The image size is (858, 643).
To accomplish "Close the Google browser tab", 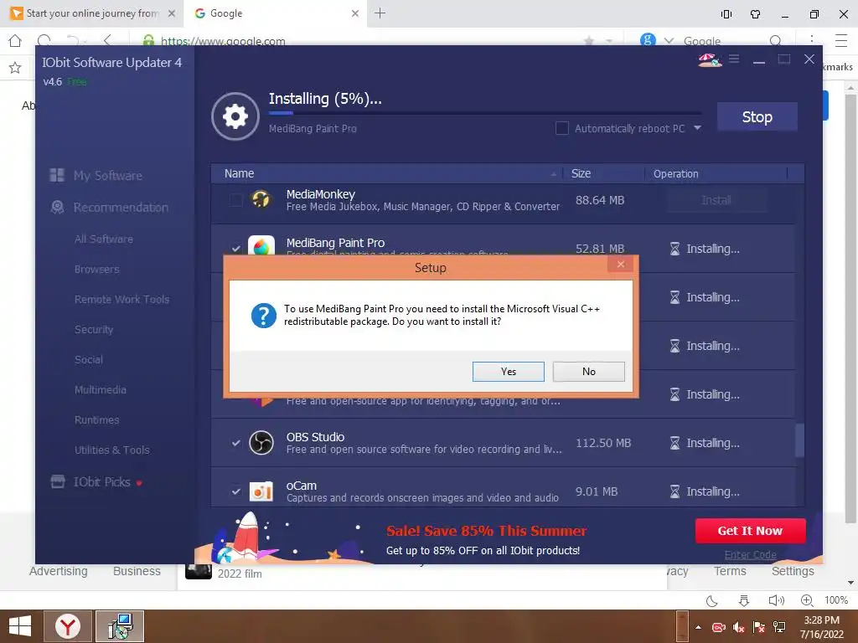I will [x=354, y=13].
